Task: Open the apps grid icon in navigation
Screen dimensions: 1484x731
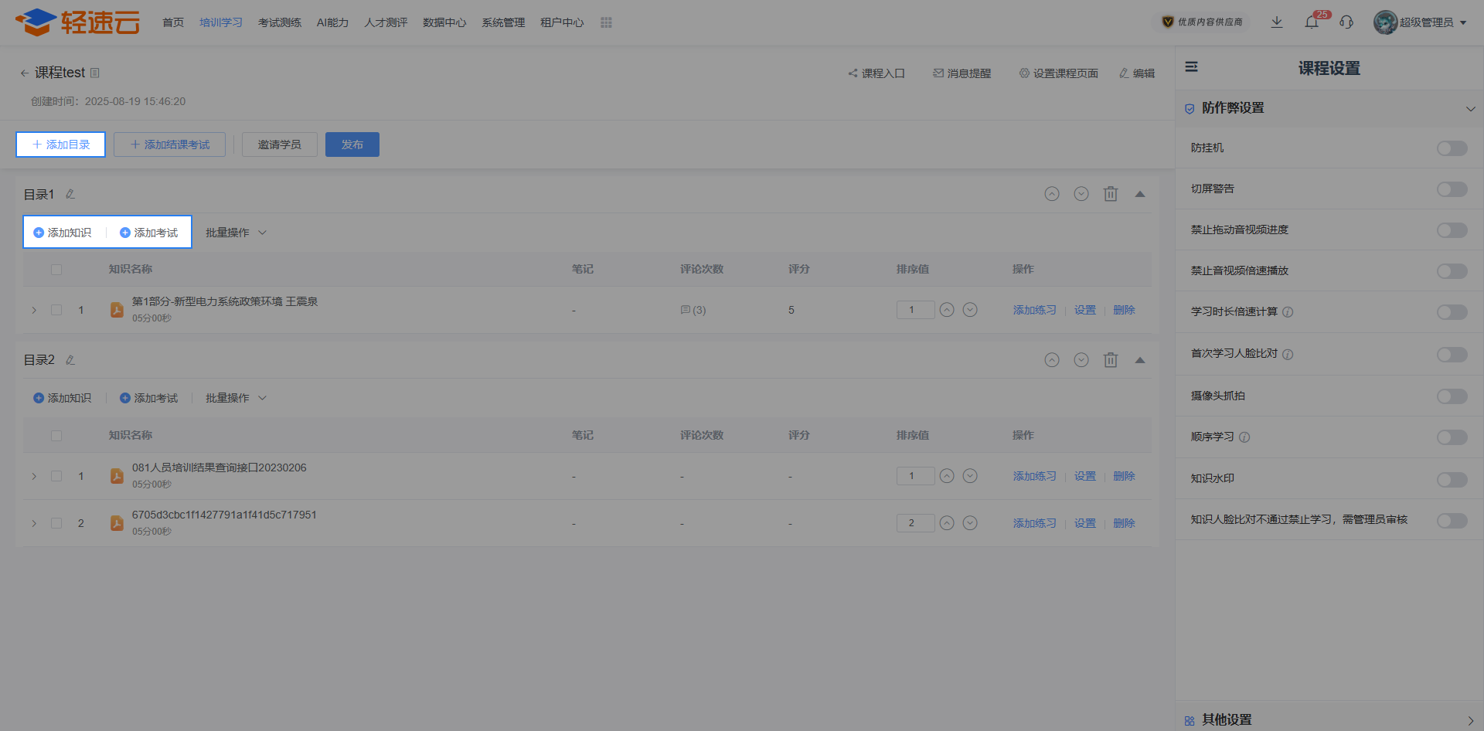Action: pos(606,22)
